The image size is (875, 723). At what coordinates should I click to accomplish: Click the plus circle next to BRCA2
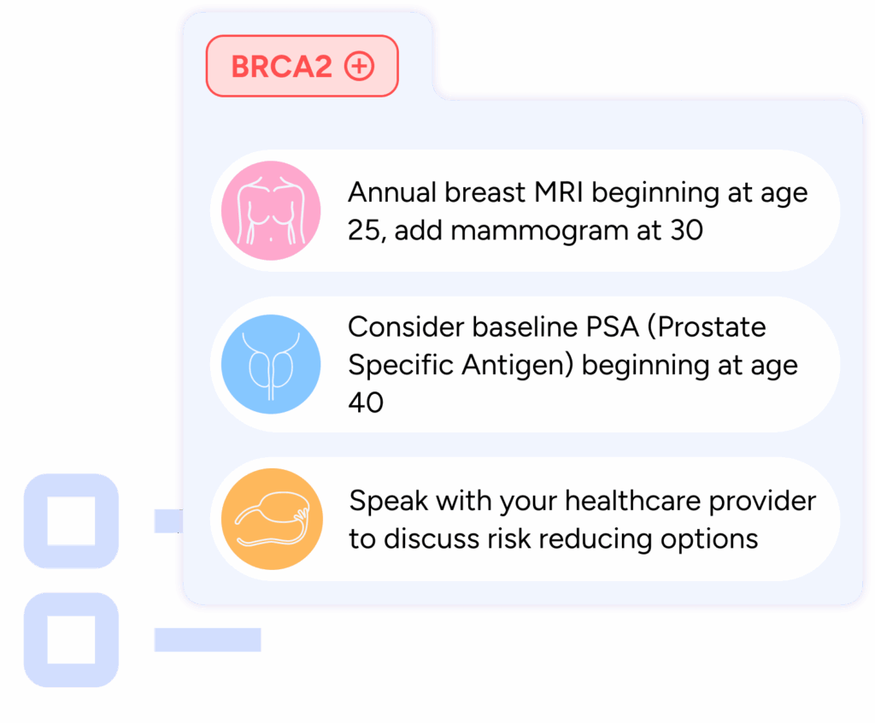(359, 66)
